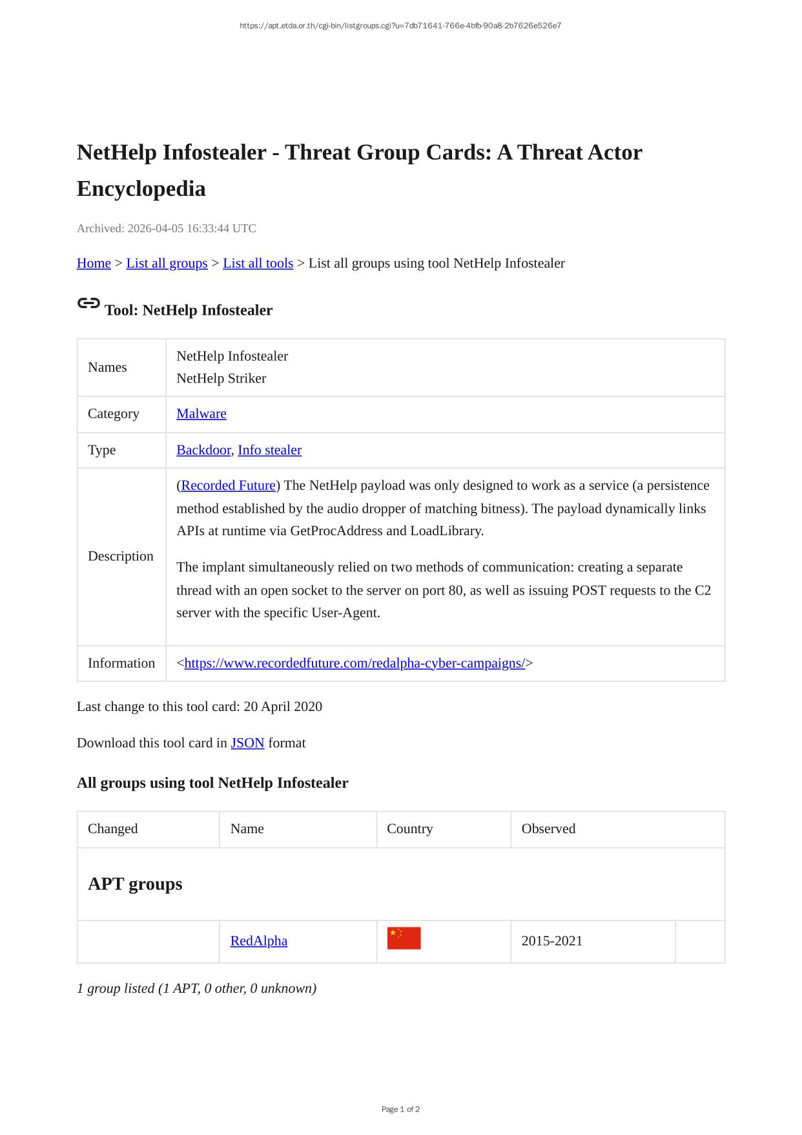Image resolution: width=802 pixels, height=1135 pixels.
Task: Click the Country column header
Action: pos(410,829)
